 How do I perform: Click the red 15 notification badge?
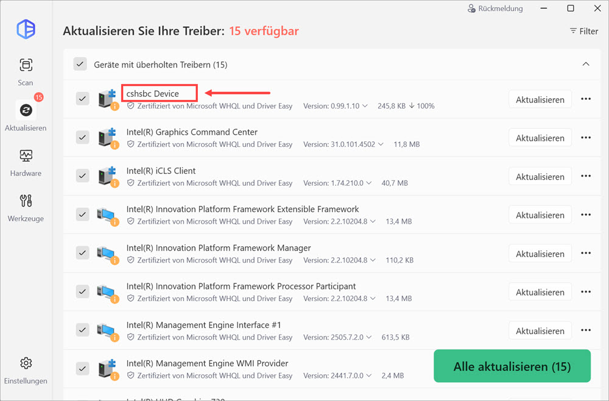[x=38, y=97]
